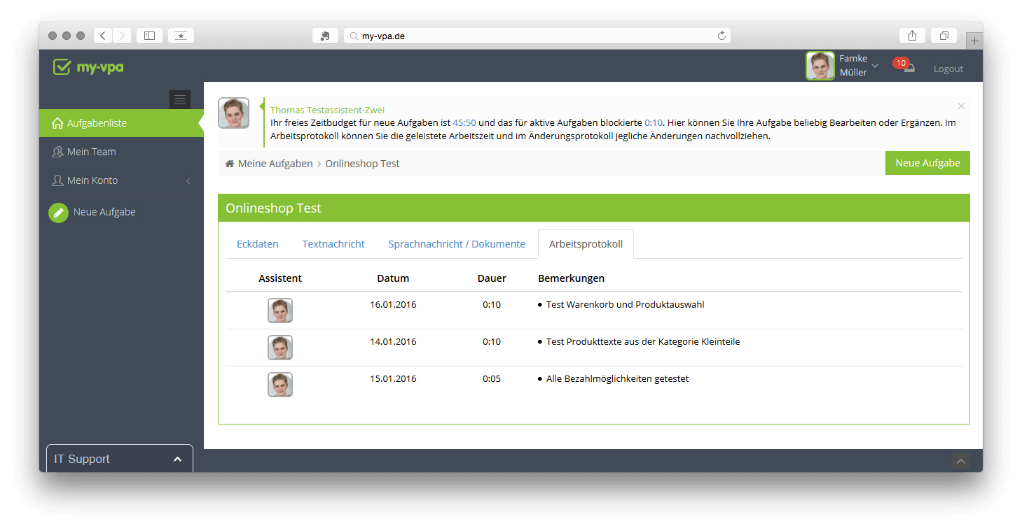Click the notification bell with badge 10
This screenshot has width=1022, height=528.
[x=906, y=67]
